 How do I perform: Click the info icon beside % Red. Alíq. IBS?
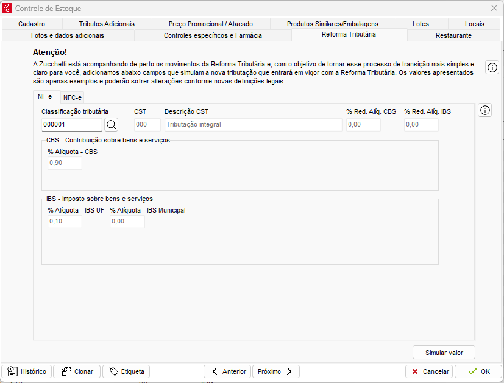(x=485, y=110)
